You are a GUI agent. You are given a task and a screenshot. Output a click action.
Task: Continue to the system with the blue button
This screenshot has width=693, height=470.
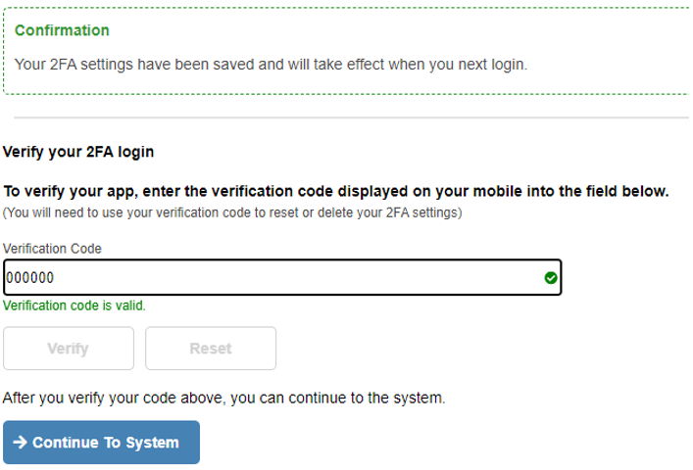click(101, 443)
